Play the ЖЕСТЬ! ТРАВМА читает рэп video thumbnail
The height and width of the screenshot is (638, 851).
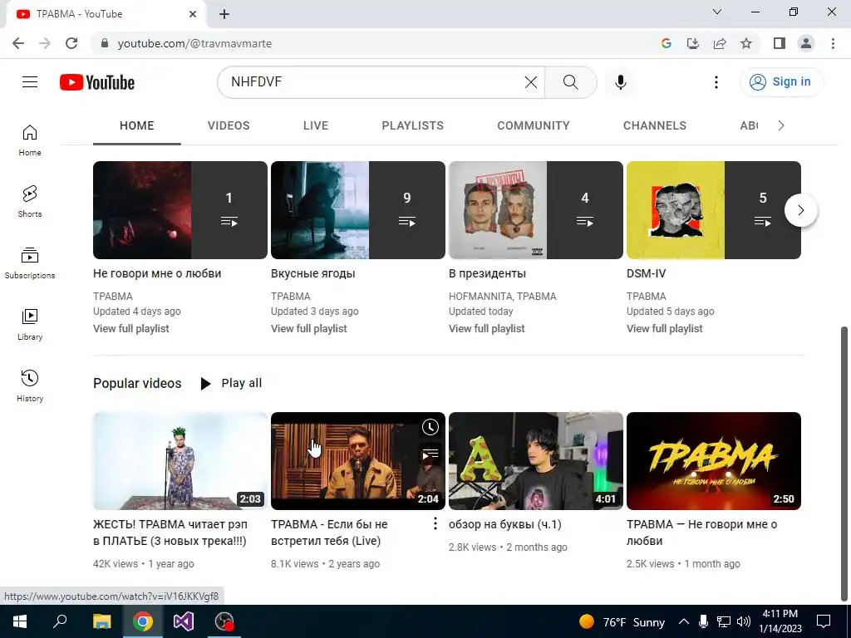(180, 461)
